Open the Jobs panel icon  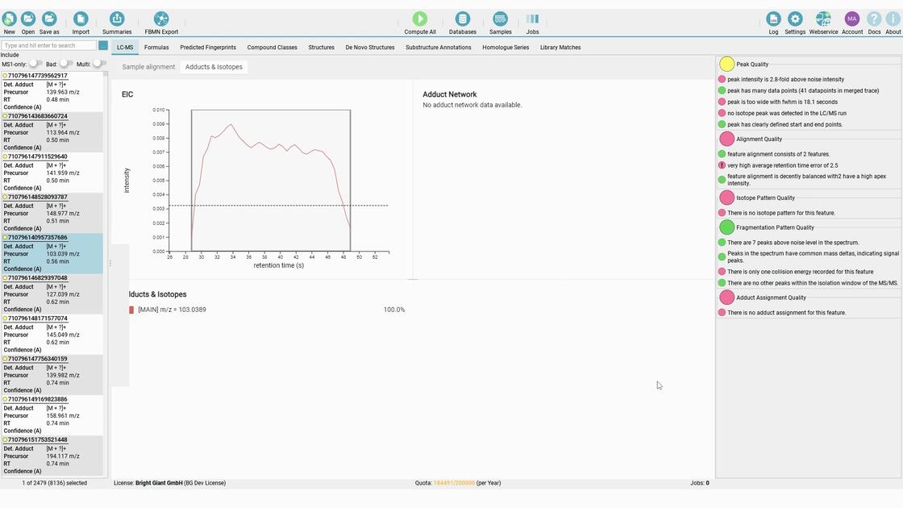pos(532,19)
